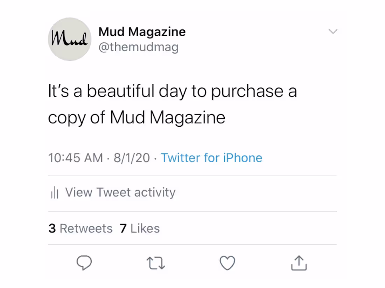Open the Twitter for iPhone link
This screenshot has width=385, height=288.
pos(211,158)
